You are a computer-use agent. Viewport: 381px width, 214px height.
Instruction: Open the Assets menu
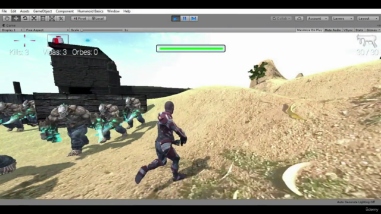[x=24, y=11]
